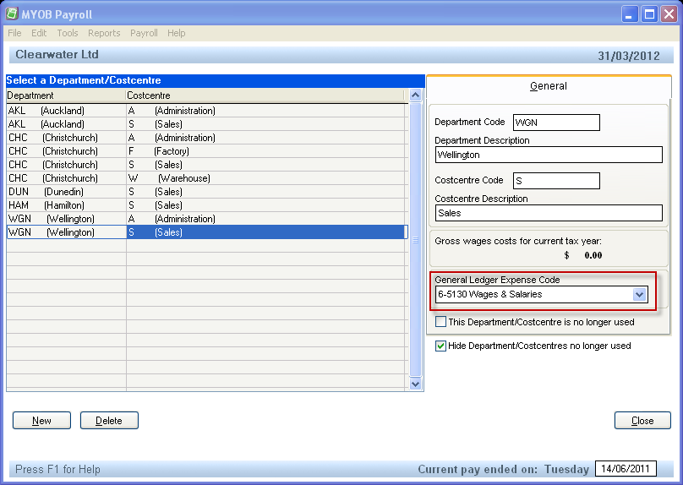Screen dimensions: 683x485
Task: Expand the General Ledger Expense Code dropdown arrow
Action: pyautogui.click(x=639, y=294)
